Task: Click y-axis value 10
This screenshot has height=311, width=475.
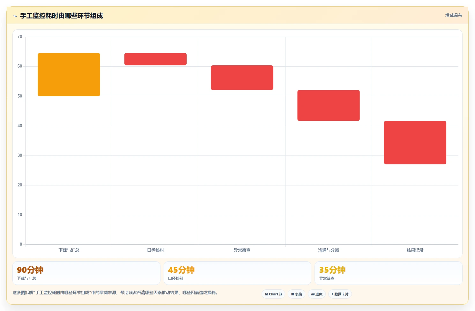Action: coord(20,215)
